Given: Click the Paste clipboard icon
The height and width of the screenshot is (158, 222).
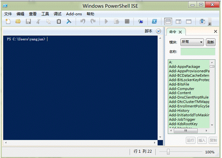Looking at the screenshot, I should 59,21.
